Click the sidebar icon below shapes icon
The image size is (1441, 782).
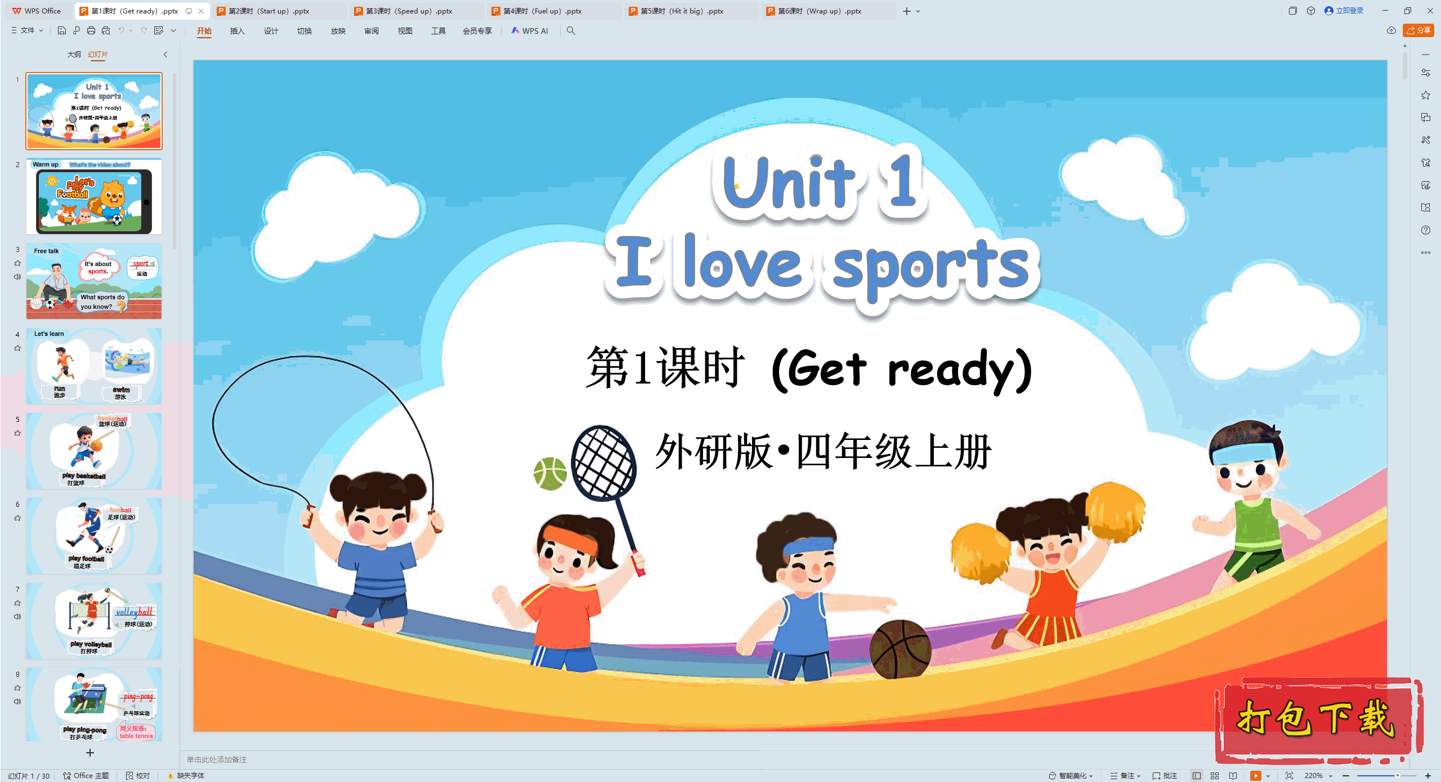click(1426, 185)
